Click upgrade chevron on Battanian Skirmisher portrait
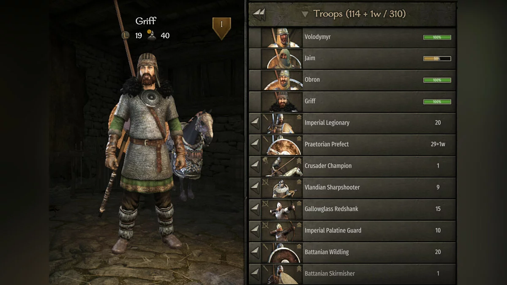 pos(299,268)
